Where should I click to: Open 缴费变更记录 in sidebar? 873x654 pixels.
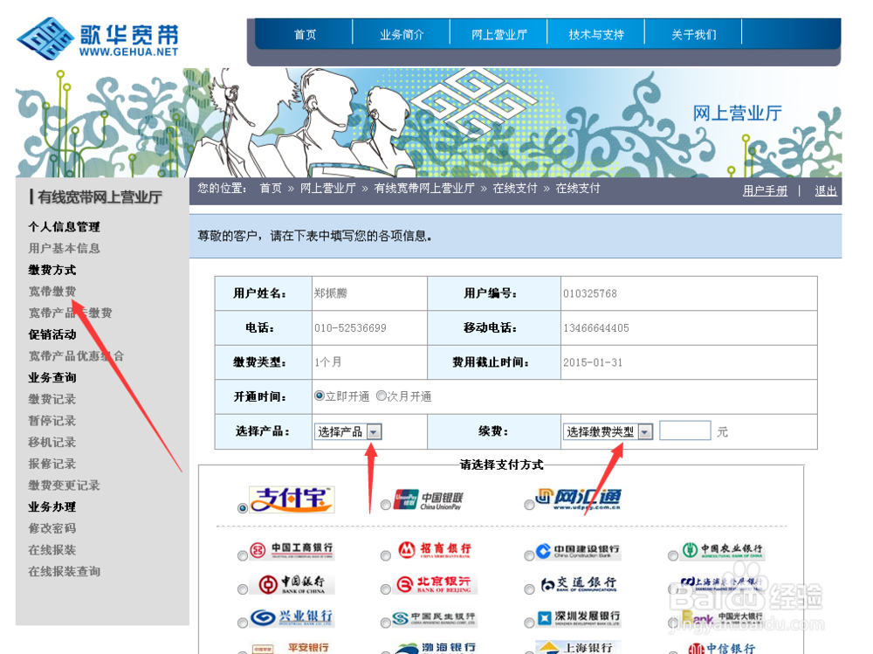(x=64, y=485)
